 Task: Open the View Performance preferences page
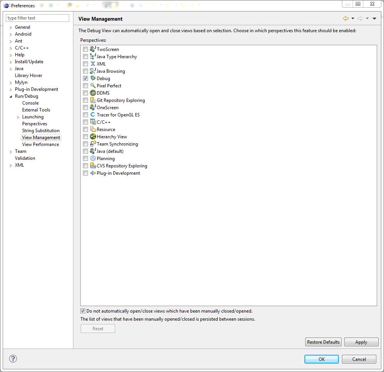tap(41, 144)
